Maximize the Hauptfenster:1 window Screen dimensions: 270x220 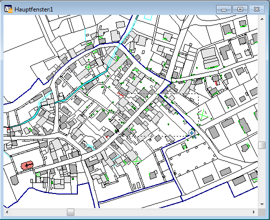point(240,9)
